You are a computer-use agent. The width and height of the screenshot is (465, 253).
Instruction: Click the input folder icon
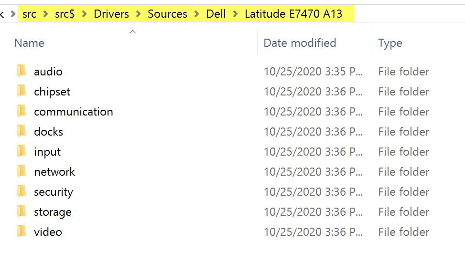tap(22, 152)
